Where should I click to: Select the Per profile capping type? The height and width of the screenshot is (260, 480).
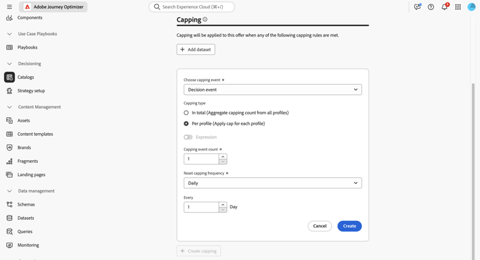coord(186,124)
